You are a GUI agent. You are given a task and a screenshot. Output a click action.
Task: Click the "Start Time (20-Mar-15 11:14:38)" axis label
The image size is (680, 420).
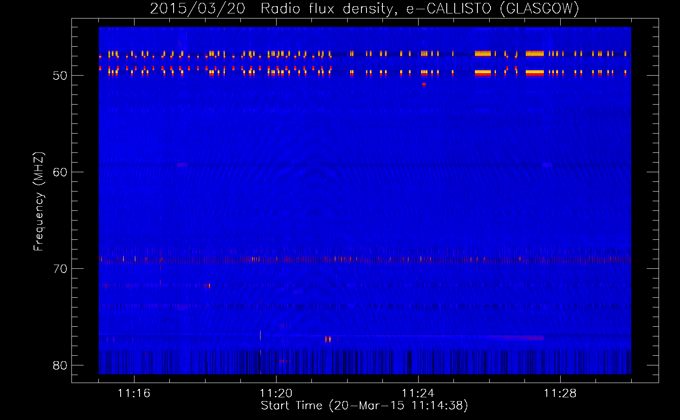[x=364, y=406]
